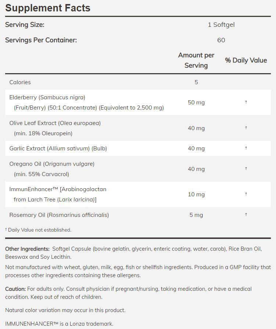The image size is (276, 329).
Task: Click the IMMUNENHANCER Lonza trademark notice
Action: tap(59, 324)
